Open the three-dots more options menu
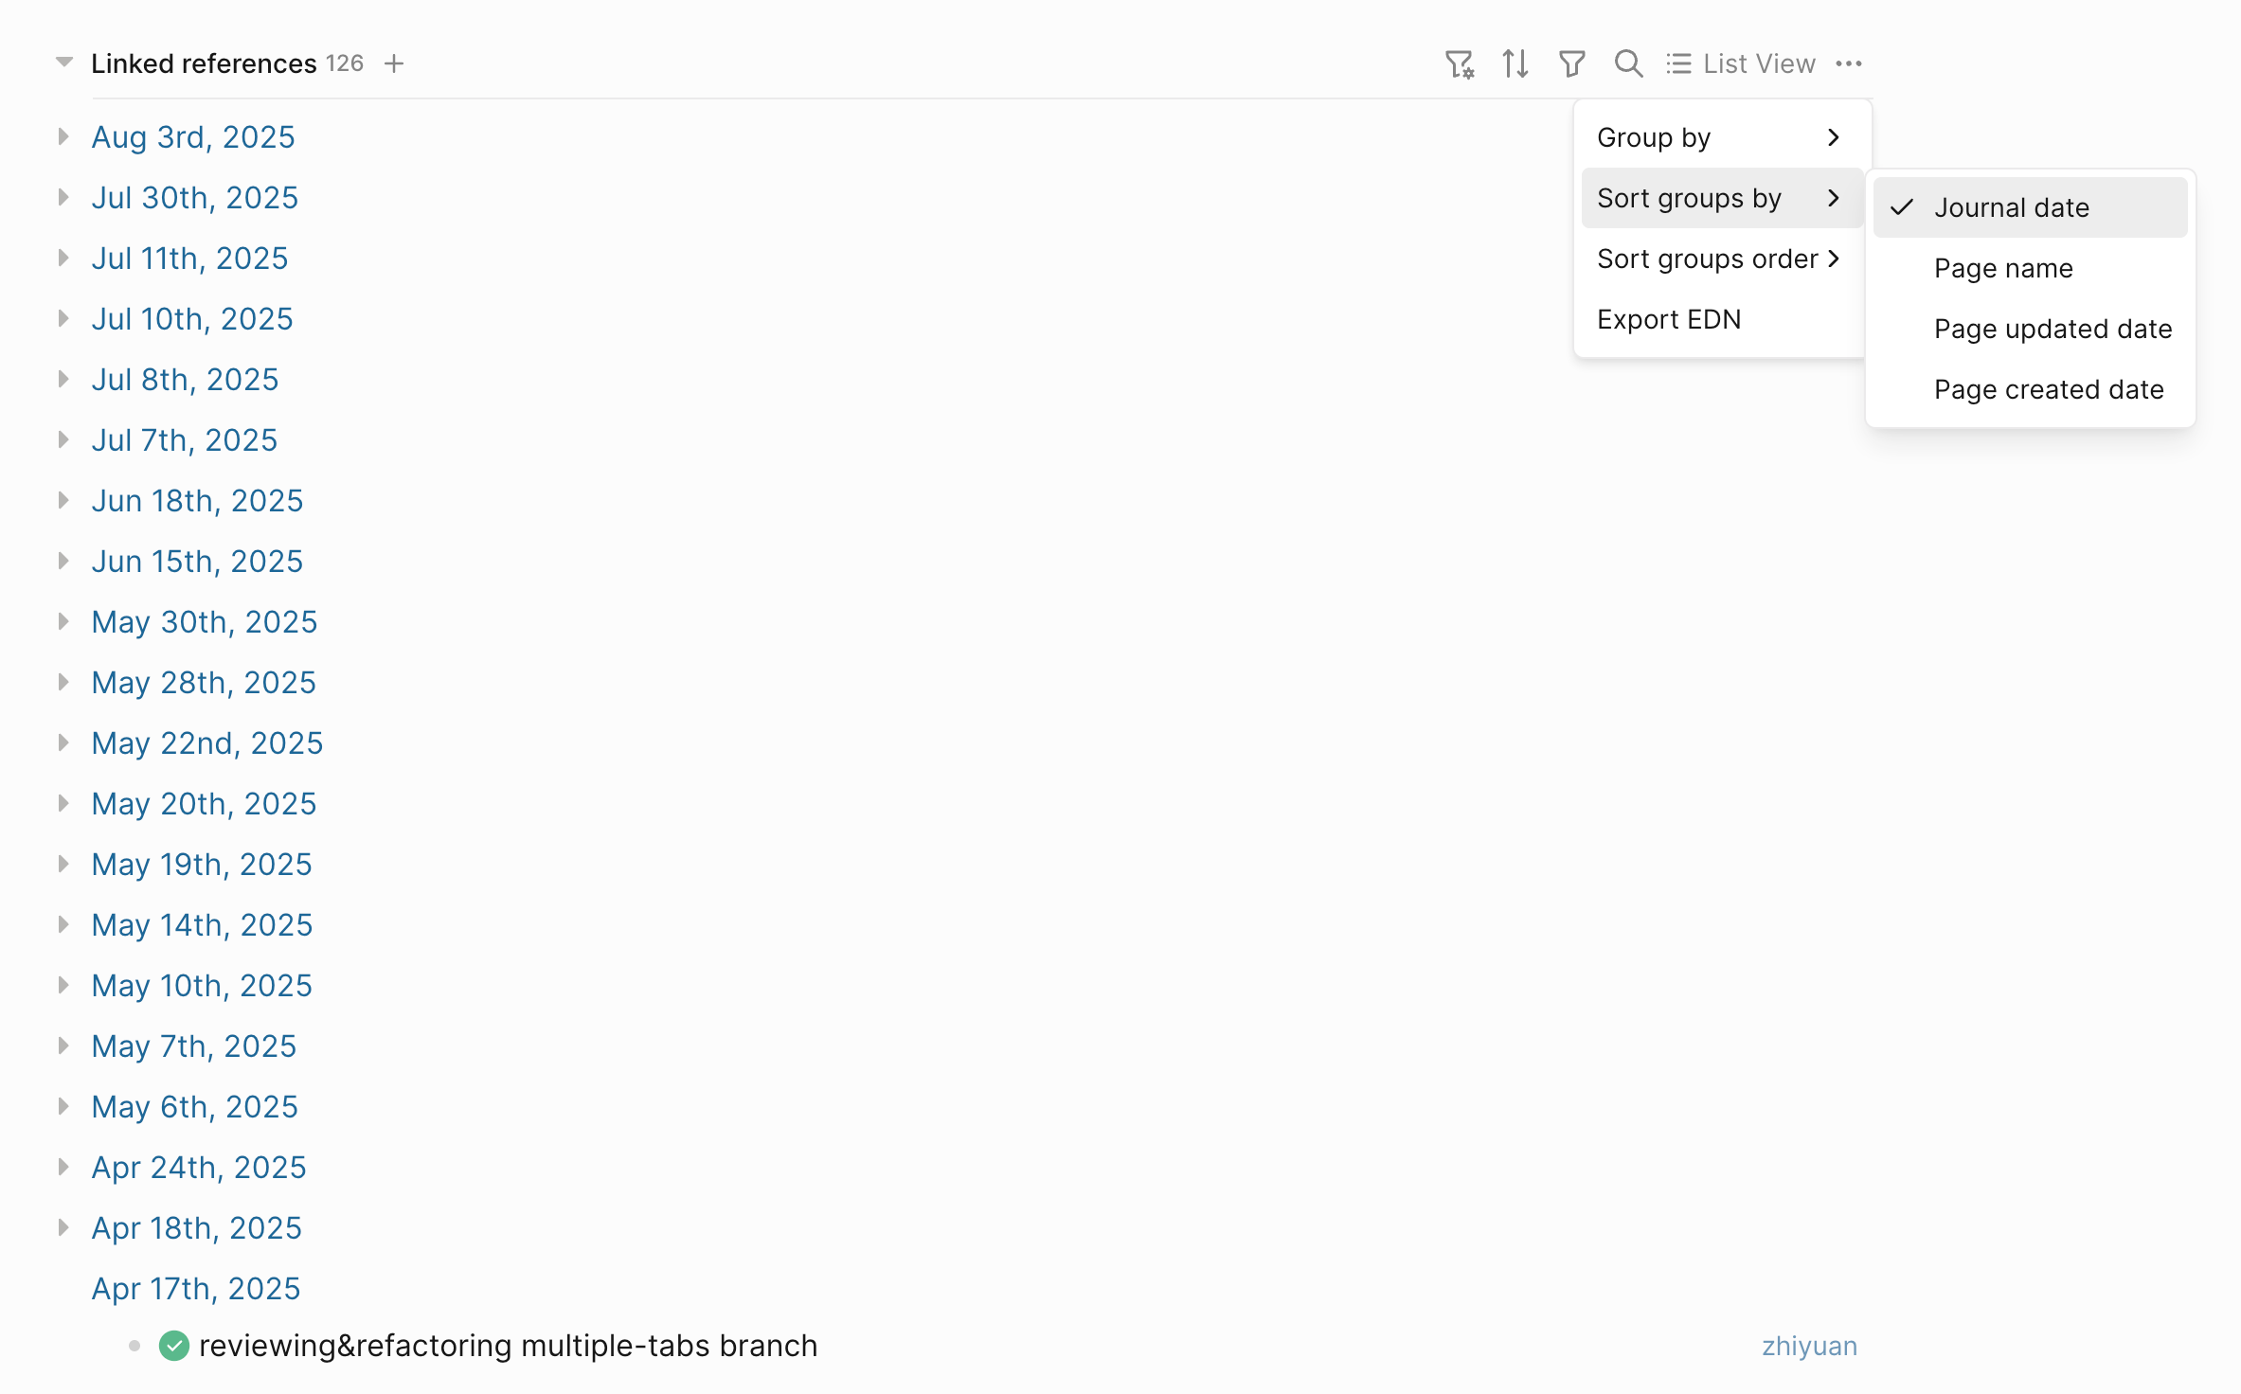2241x1394 pixels. pos(1848,63)
